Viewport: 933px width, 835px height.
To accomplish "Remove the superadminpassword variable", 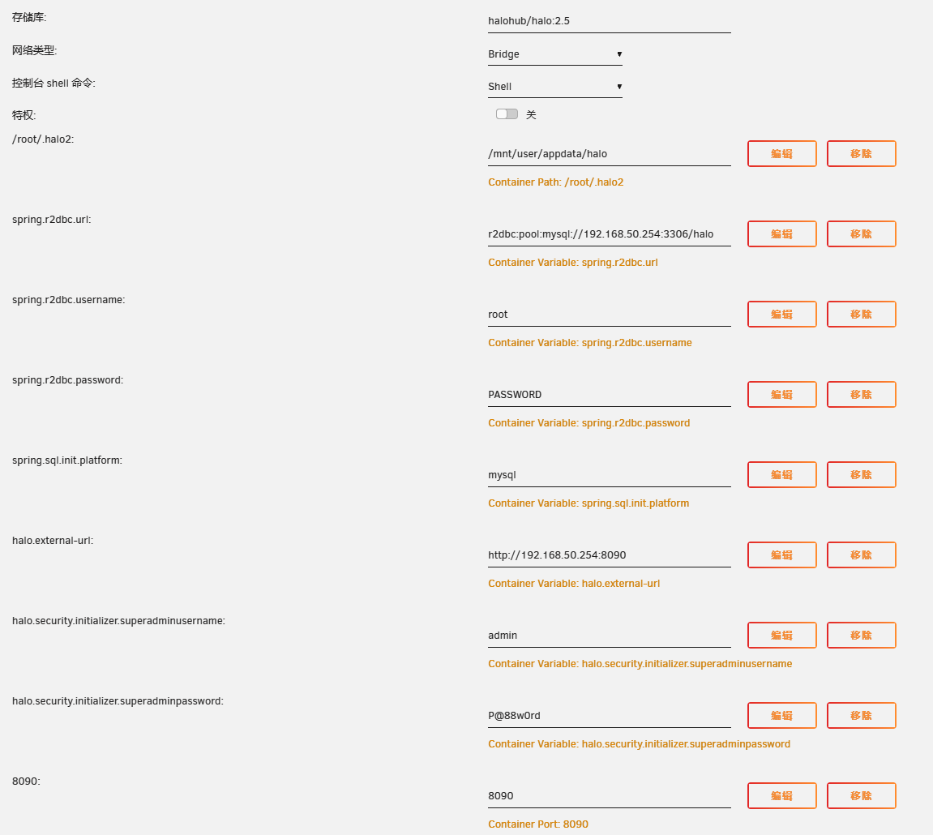I will 861,716.
